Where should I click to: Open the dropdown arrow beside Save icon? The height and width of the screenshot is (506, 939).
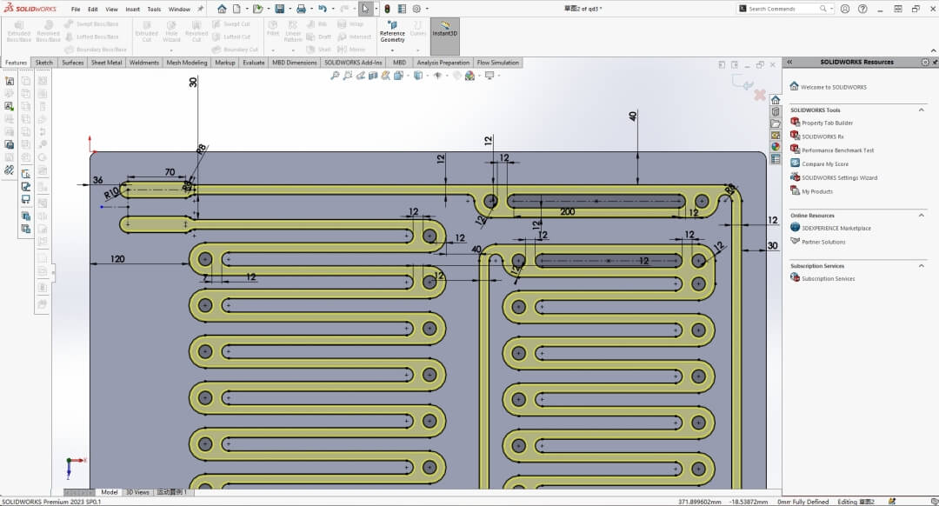coord(290,9)
